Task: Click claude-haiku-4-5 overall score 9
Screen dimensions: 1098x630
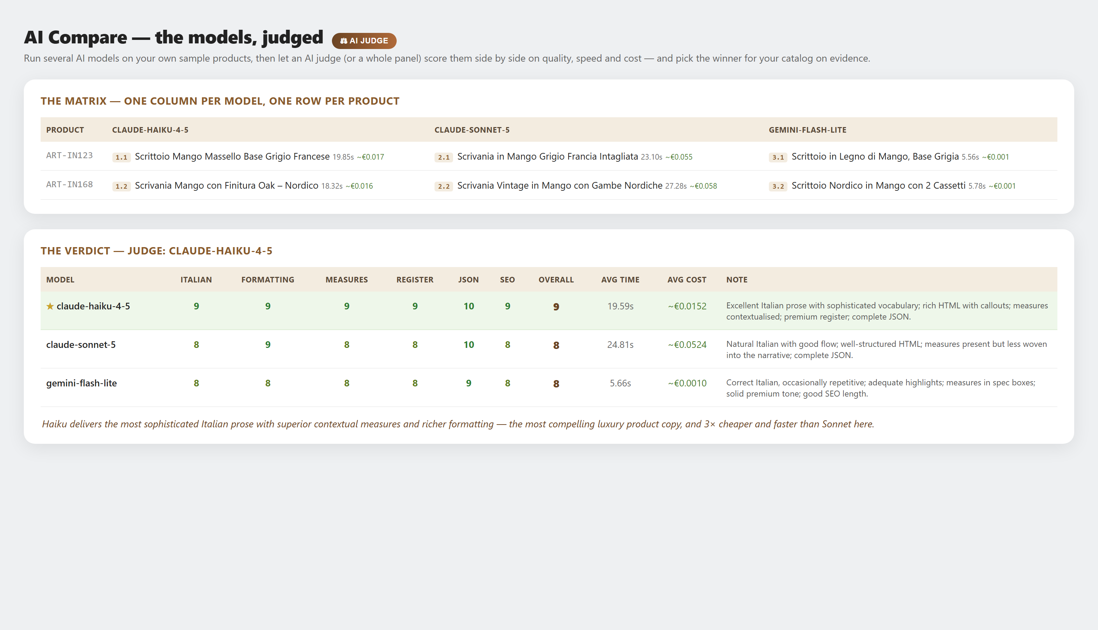Action: 556,307
